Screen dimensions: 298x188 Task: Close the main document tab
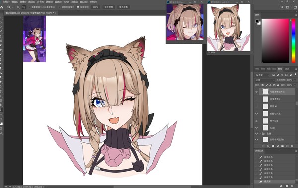[56, 13]
